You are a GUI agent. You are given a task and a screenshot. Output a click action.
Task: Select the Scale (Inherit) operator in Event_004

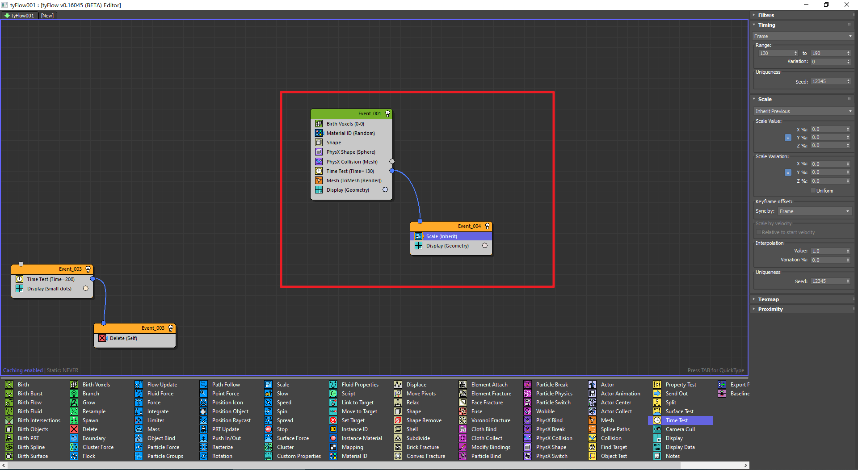pyautogui.click(x=451, y=236)
